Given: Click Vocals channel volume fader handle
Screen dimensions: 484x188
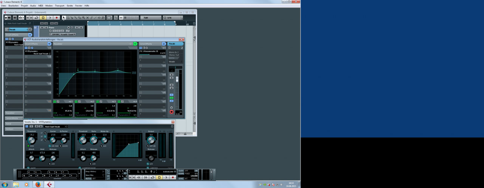Looking at the screenshot, I should pyautogui.click(x=177, y=79).
